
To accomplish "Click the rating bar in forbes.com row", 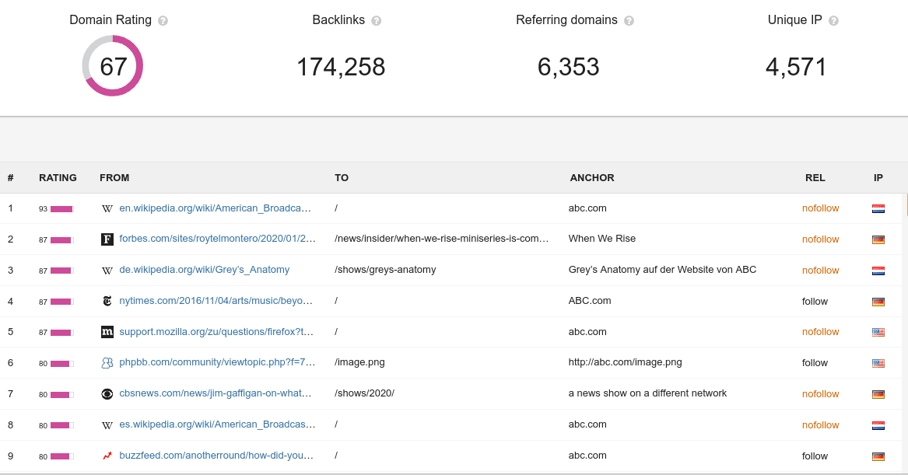I will [x=62, y=239].
